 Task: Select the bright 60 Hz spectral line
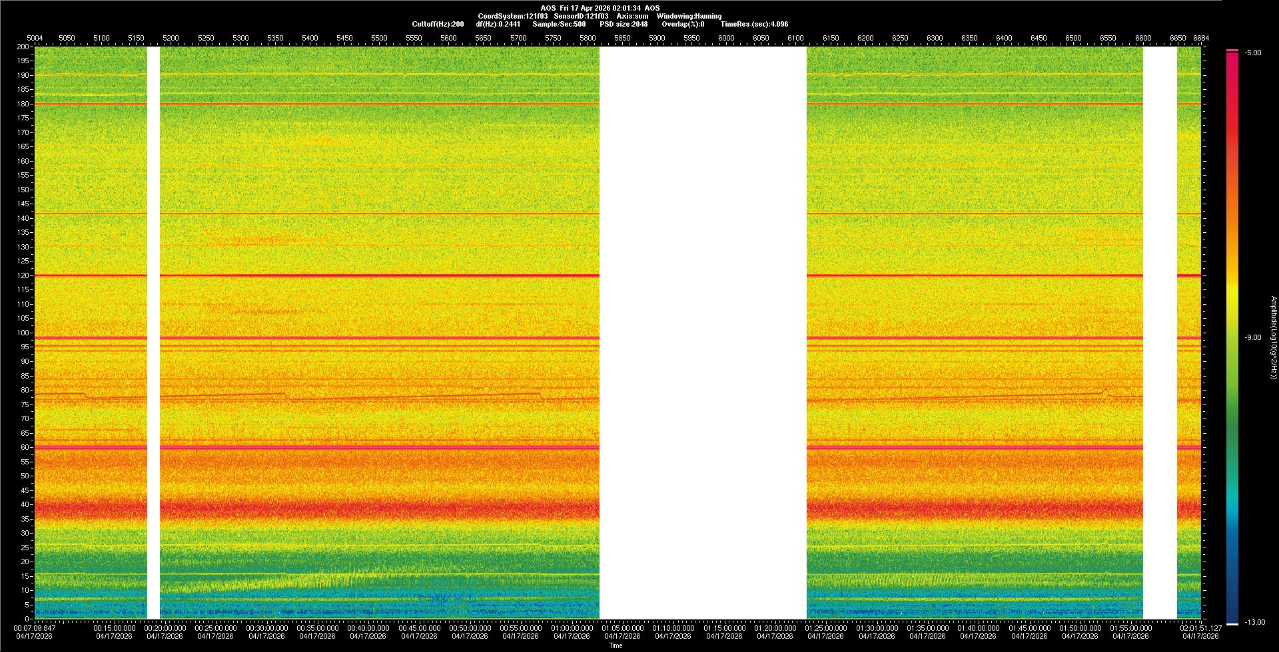[x=380, y=447]
